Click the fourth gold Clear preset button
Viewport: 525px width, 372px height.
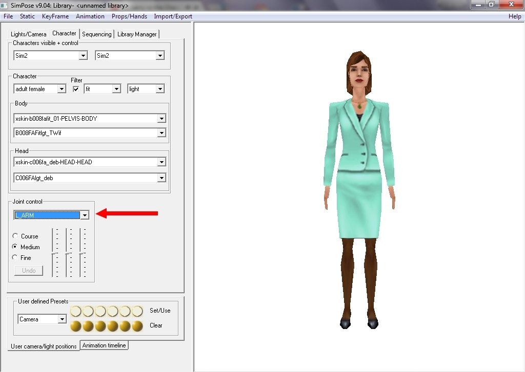click(113, 326)
